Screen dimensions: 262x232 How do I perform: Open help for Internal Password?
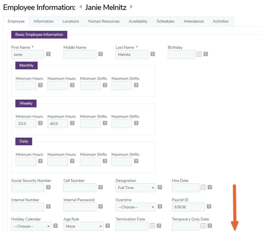point(101,207)
